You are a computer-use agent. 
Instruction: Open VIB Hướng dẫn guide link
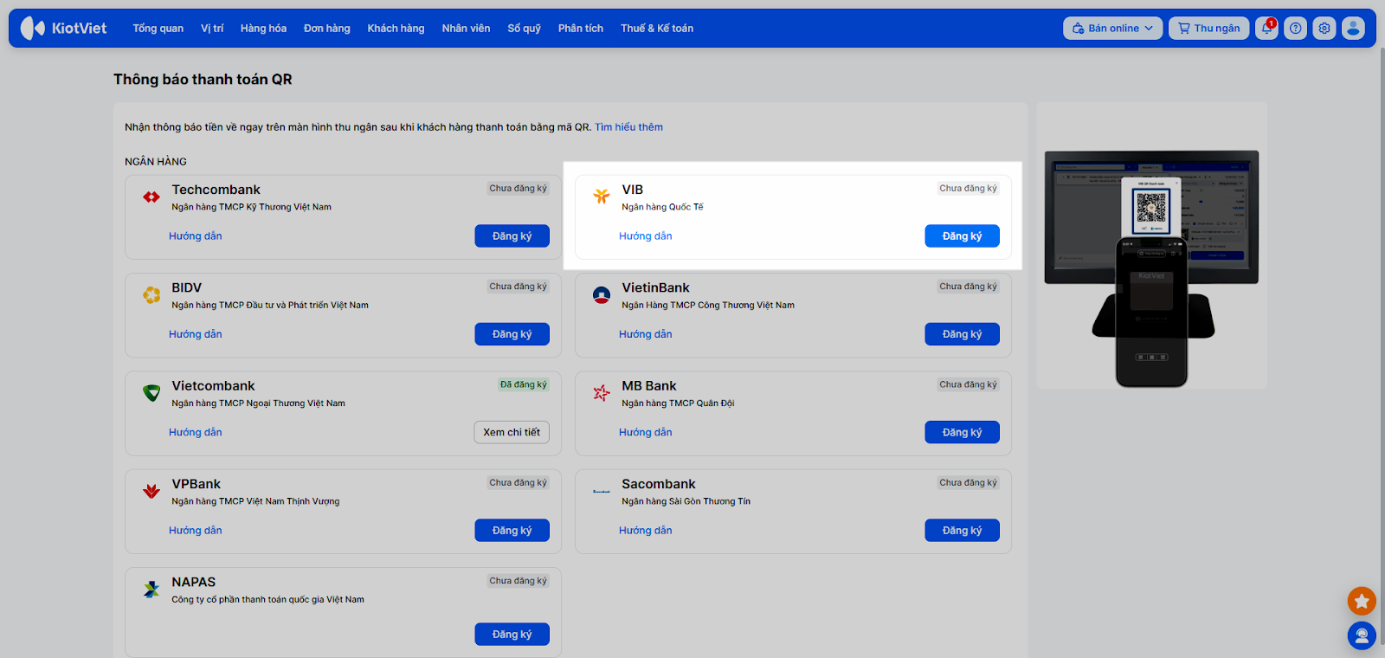(x=646, y=236)
